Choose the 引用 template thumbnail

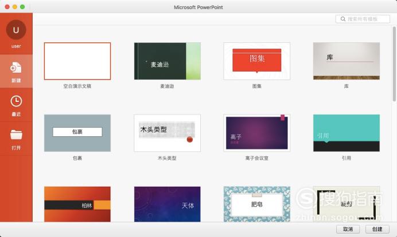(347, 133)
